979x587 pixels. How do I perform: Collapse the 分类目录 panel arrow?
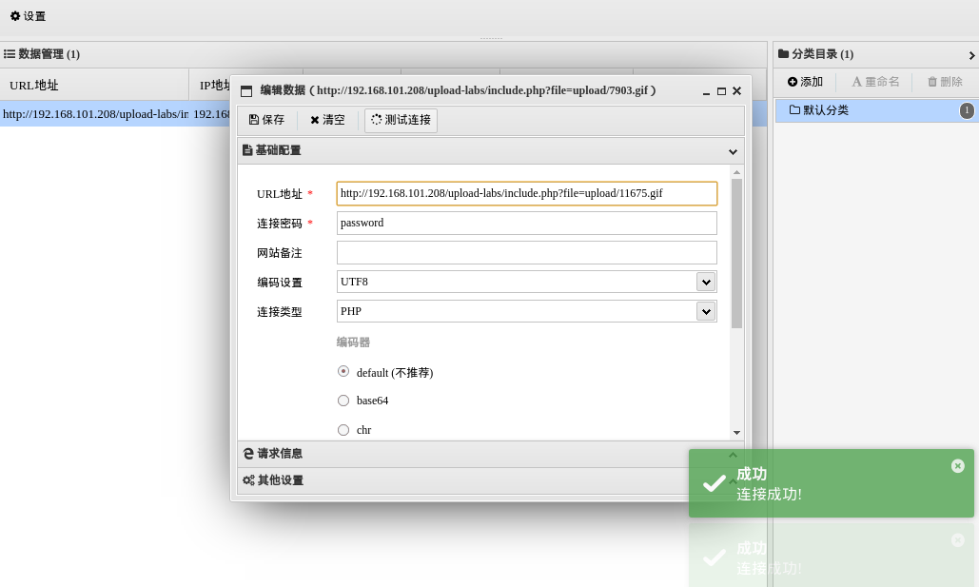971,55
